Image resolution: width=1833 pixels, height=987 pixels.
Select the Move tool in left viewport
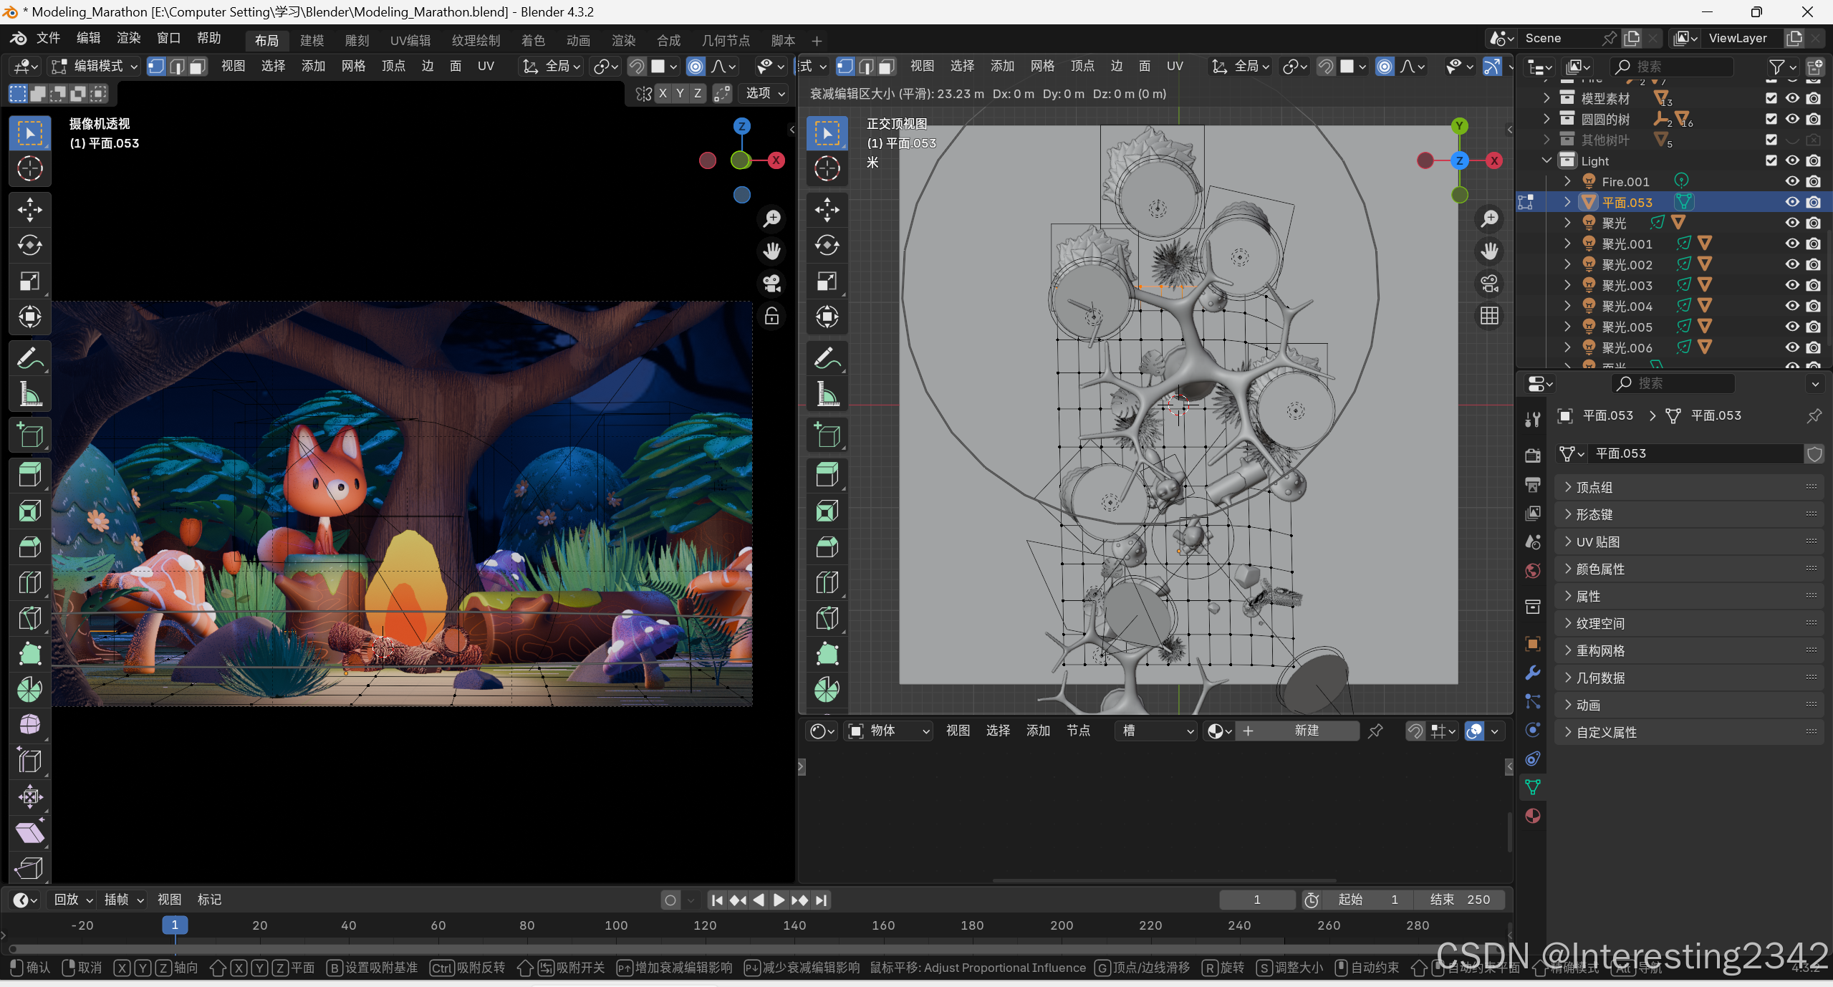tap(29, 210)
